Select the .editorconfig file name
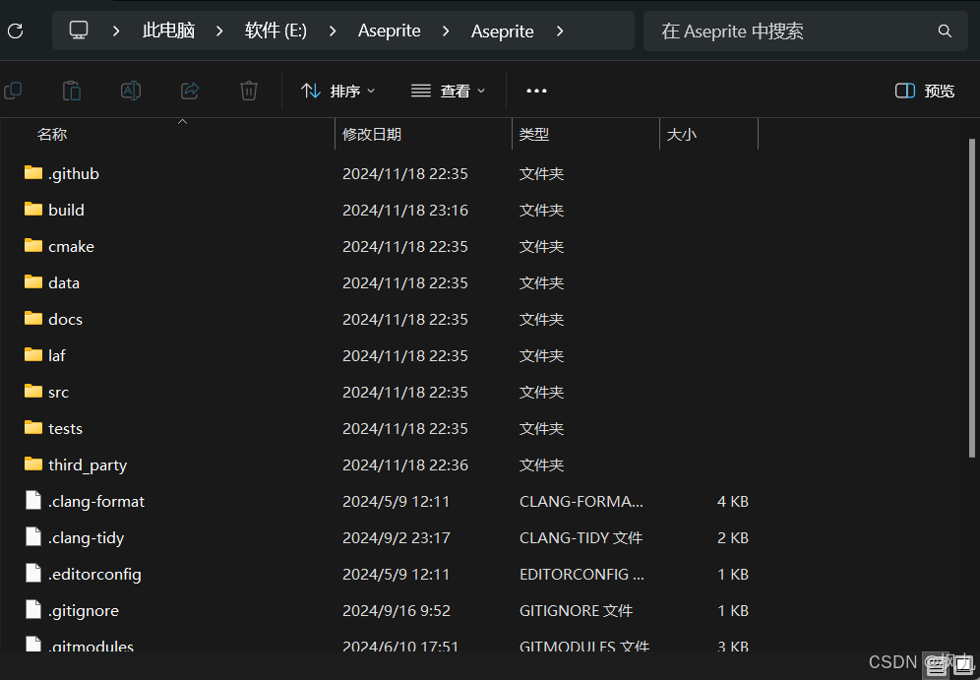980x680 pixels. [95, 574]
